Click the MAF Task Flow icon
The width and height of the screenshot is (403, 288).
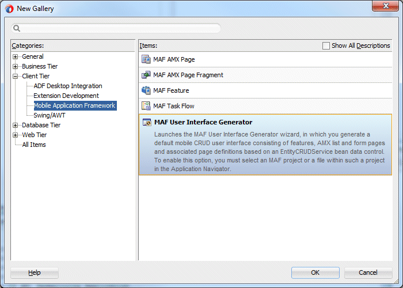(146, 106)
